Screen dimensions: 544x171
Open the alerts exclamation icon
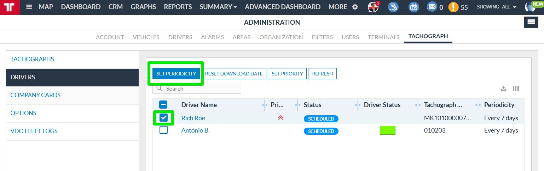pos(453,7)
